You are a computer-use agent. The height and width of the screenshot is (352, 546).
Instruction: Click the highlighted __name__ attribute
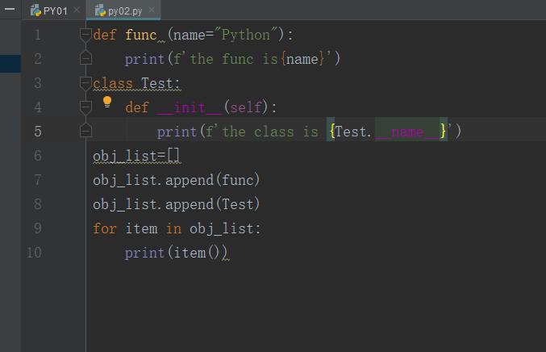pyautogui.click(x=407, y=132)
